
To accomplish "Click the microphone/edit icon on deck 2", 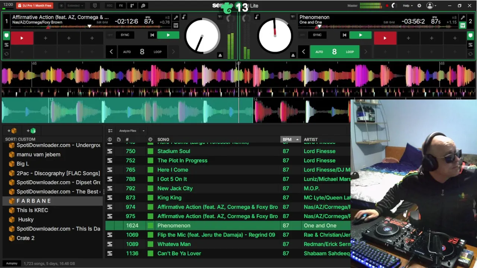I will pos(462,17).
